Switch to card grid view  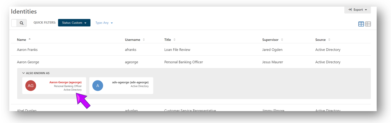[x=361, y=24]
